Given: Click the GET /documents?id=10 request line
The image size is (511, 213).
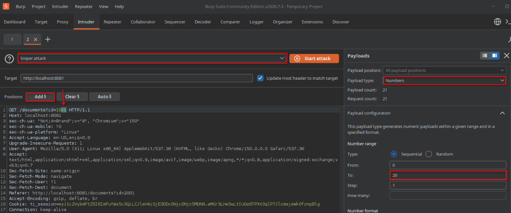Looking at the screenshot, I should click(x=49, y=110).
